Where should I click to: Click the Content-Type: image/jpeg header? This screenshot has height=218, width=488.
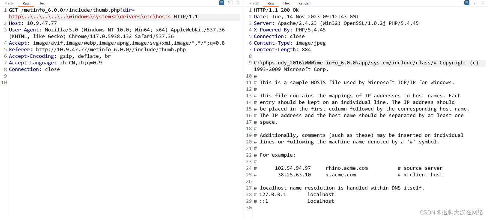[290, 43]
